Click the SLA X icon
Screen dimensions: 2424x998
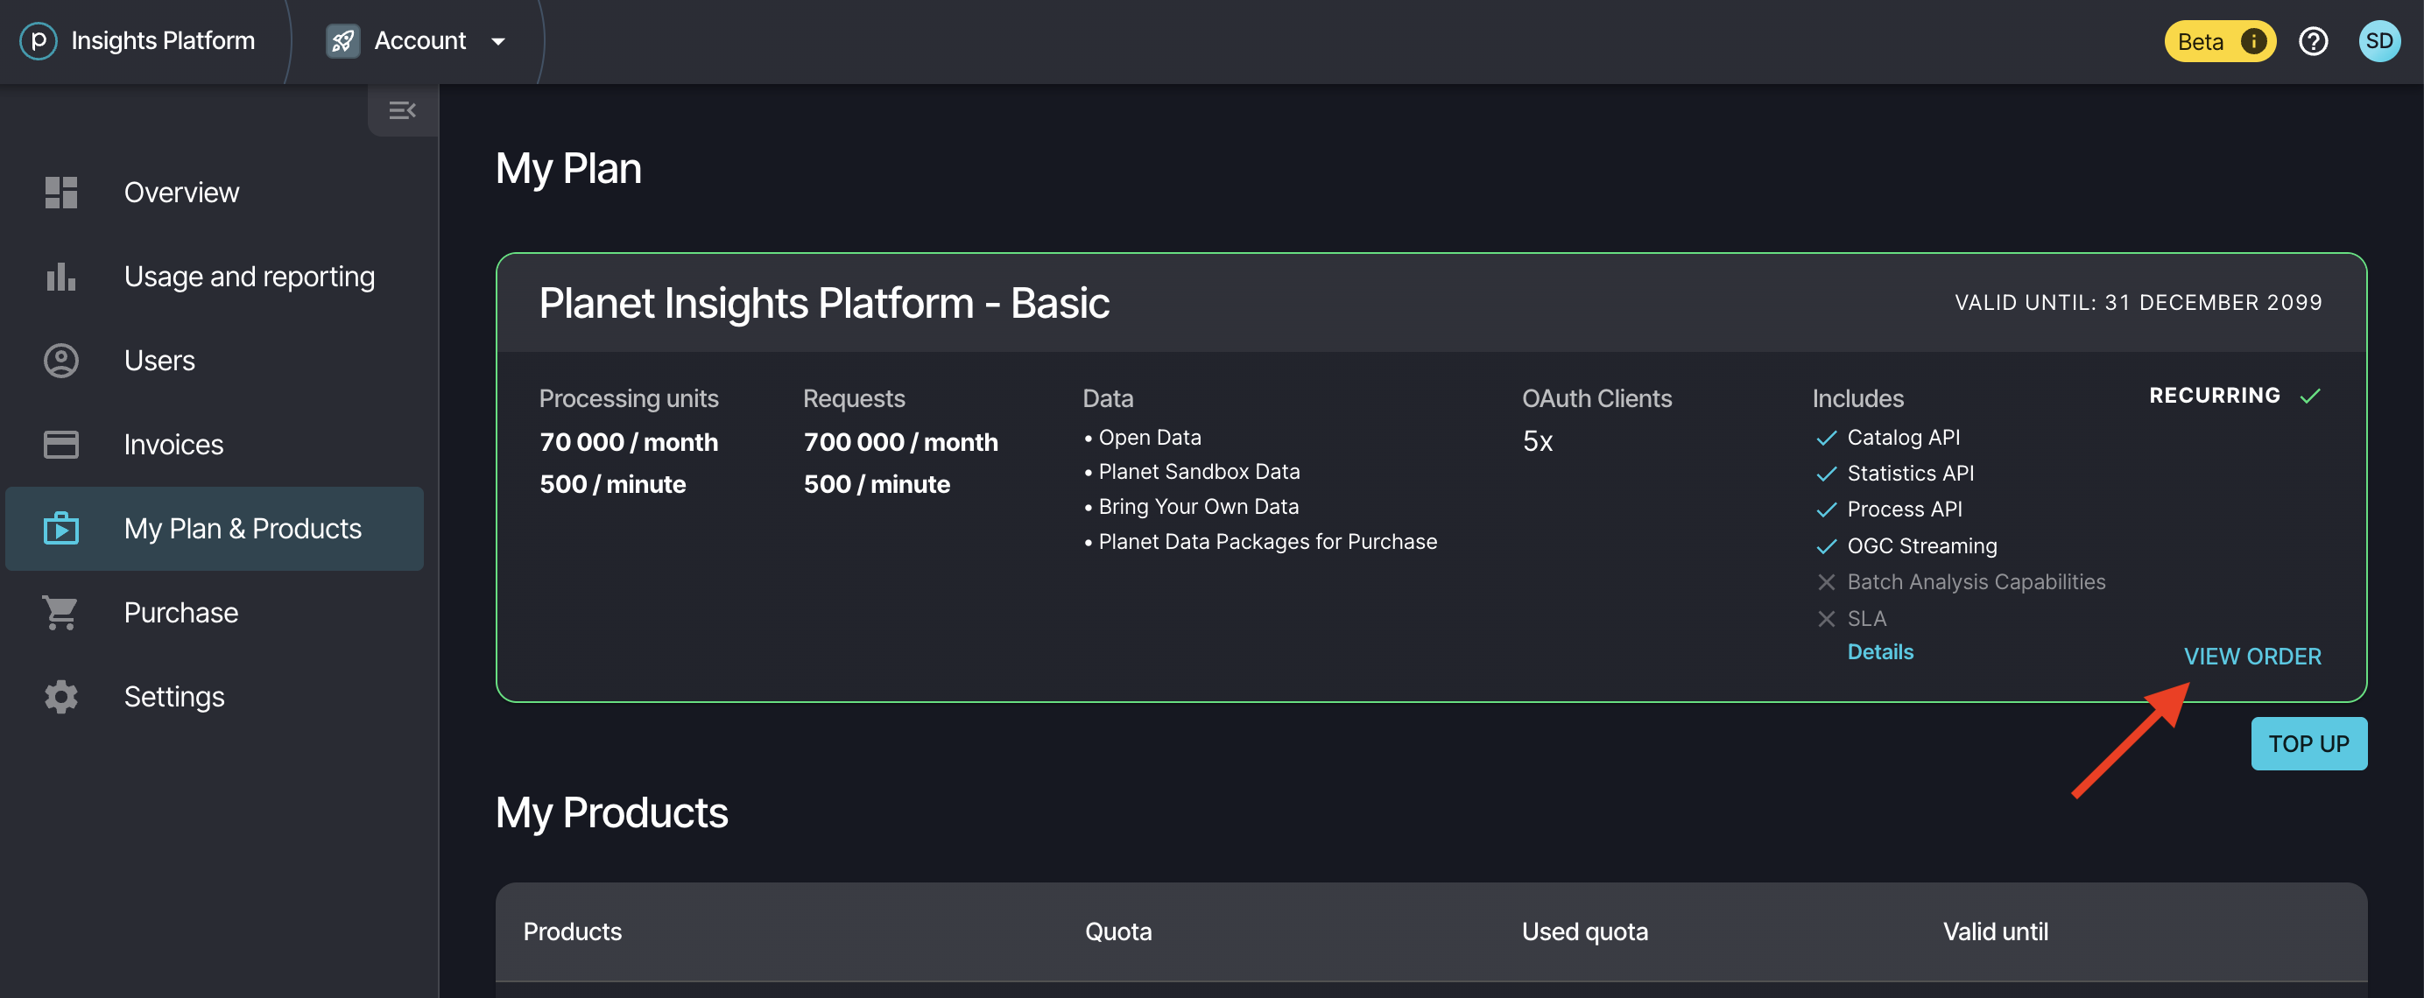(x=1826, y=619)
